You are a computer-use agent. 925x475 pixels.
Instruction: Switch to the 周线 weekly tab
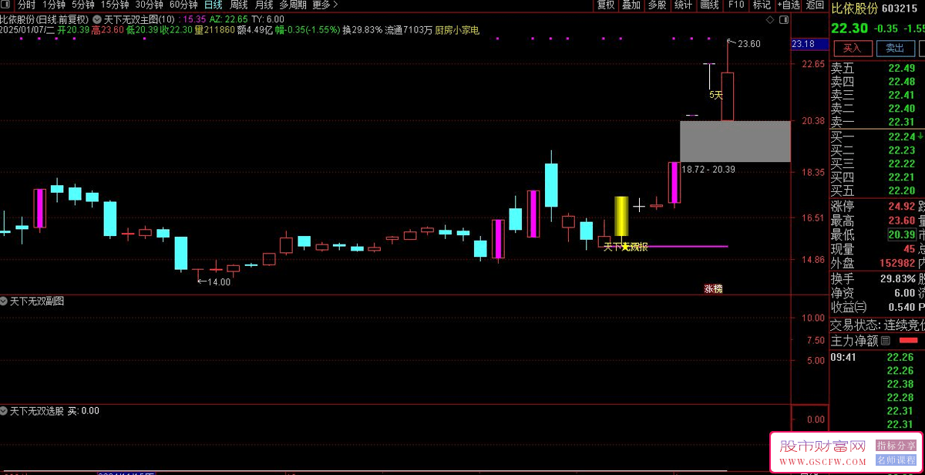(239, 5)
